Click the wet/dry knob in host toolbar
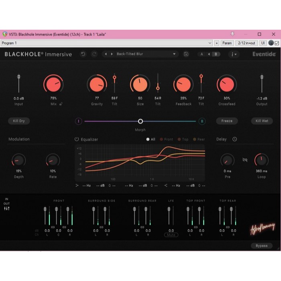This screenshot has height=281, width=281. [271, 43]
